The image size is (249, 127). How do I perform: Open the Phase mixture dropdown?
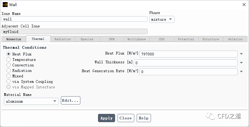click(162, 19)
